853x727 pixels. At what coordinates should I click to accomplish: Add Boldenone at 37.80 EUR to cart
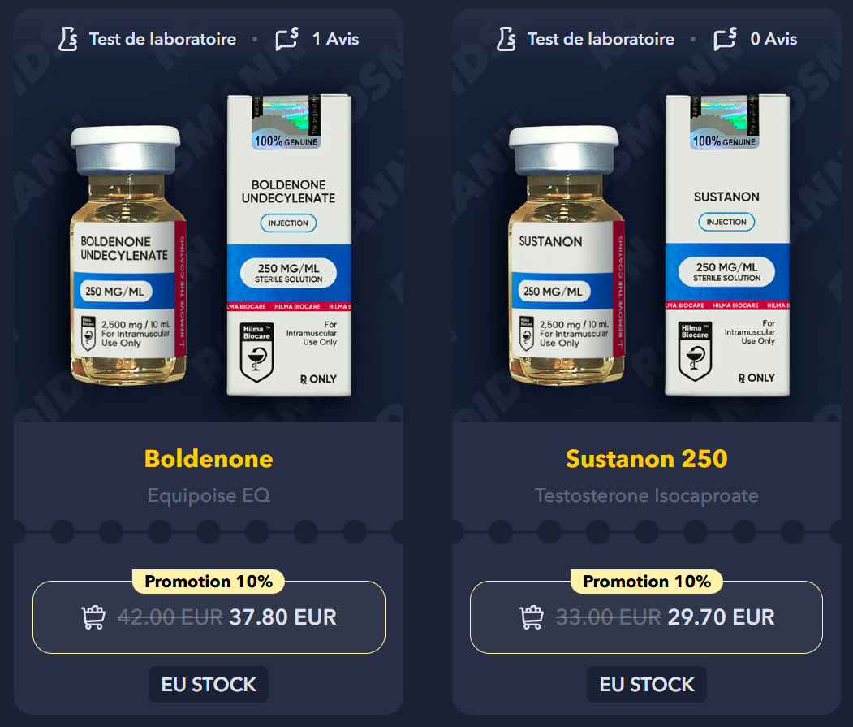point(209,617)
